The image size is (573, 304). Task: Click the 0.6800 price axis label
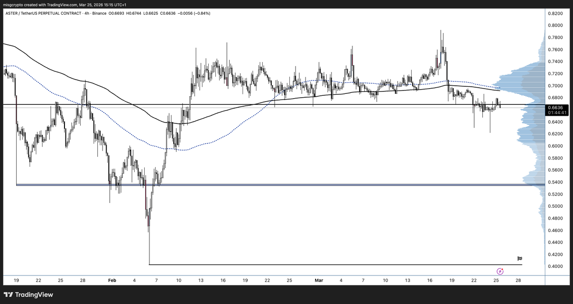coord(555,98)
